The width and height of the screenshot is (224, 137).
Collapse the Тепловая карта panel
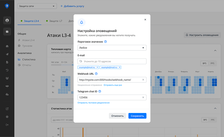[215, 50]
